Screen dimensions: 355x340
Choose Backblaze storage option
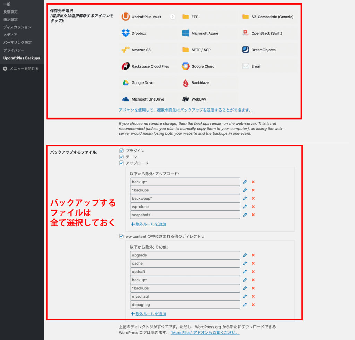[208, 83]
